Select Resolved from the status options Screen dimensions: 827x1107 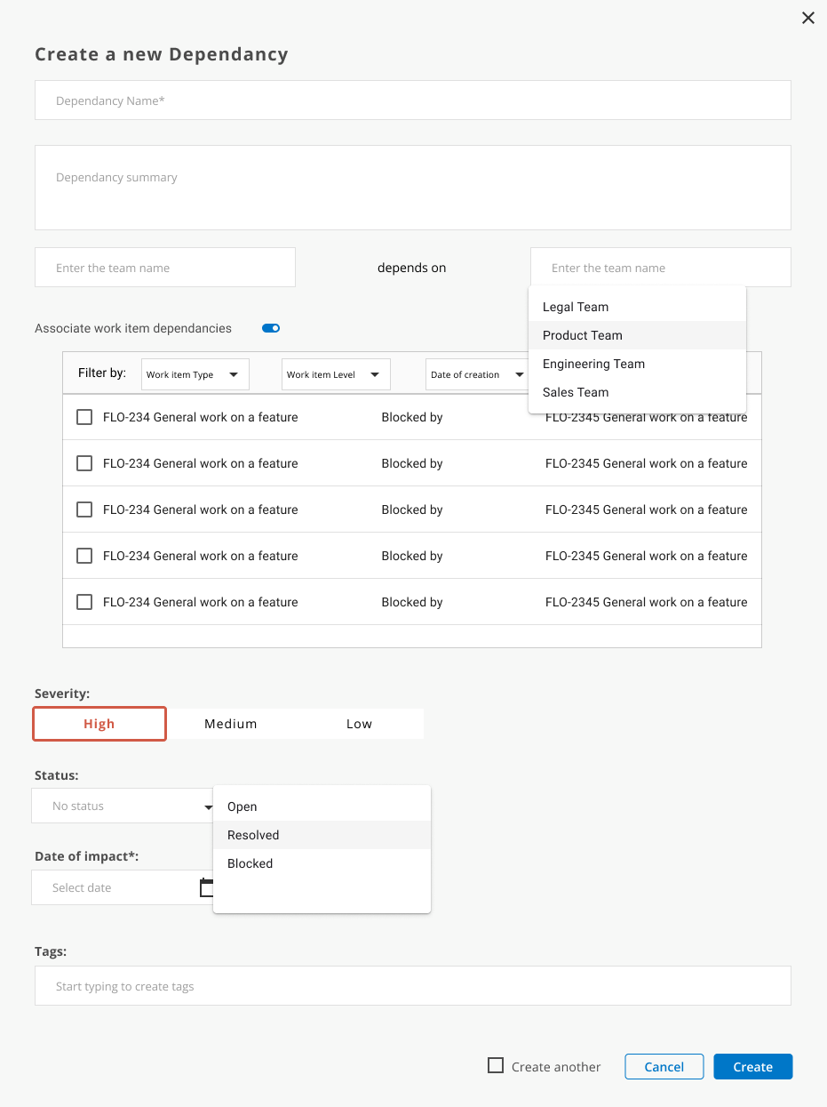click(253, 835)
